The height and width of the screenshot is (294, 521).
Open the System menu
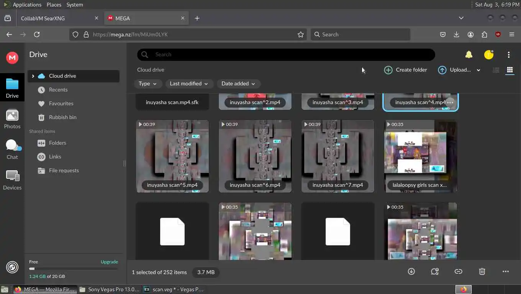[x=75, y=5]
